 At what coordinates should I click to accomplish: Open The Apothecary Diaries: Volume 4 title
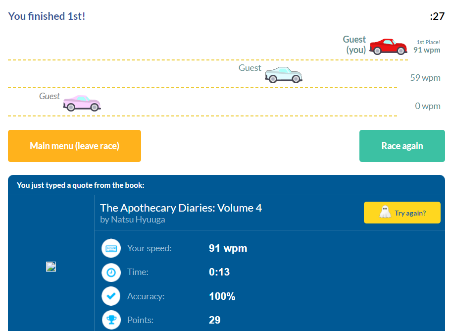[181, 208]
